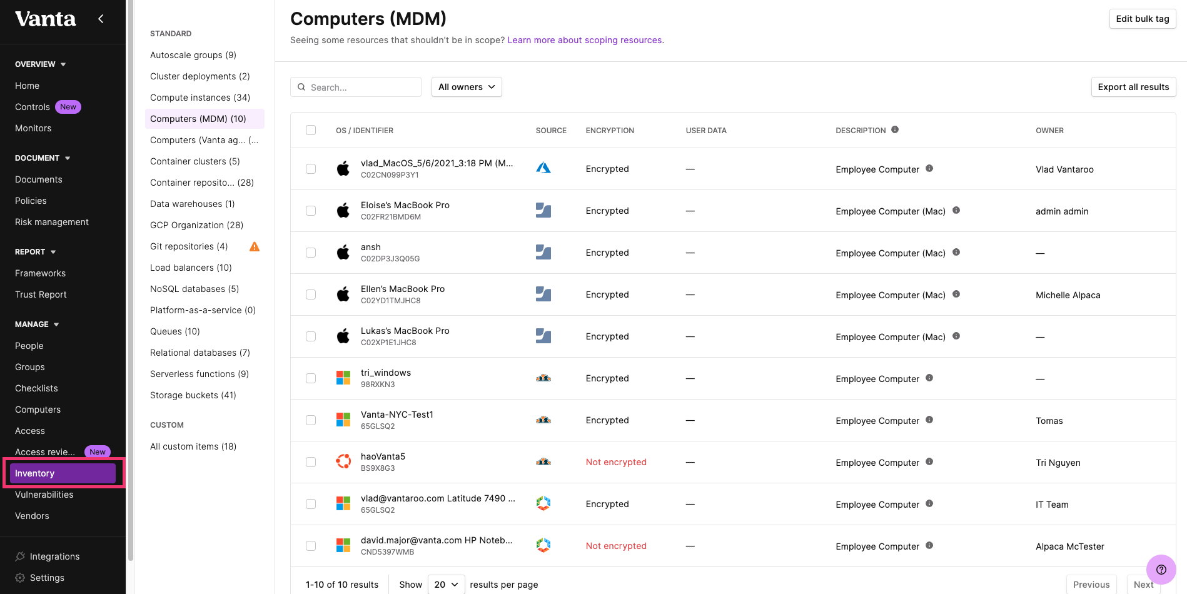Viewport: 1187px width, 594px height.
Task: Click info icon in tri_windows description cell
Action: (x=929, y=378)
